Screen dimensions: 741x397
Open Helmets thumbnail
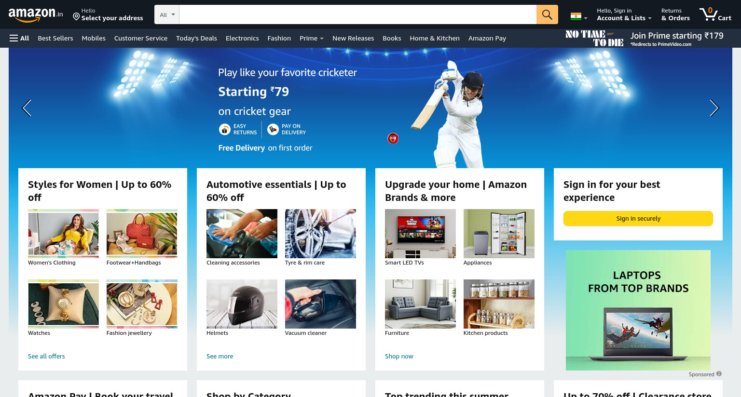click(x=242, y=304)
